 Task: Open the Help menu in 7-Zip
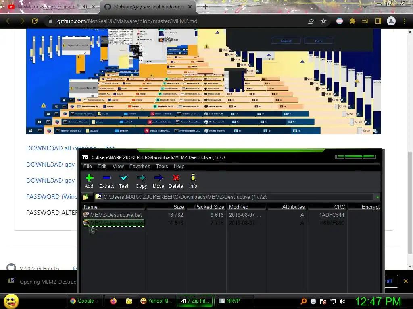click(179, 166)
